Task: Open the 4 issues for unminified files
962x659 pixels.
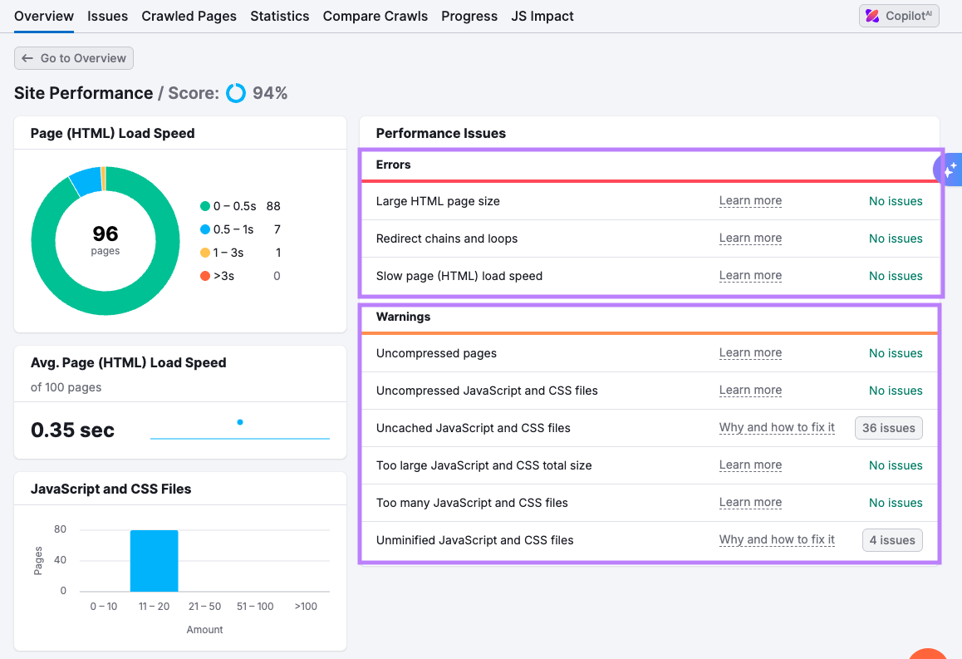Action: point(892,539)
